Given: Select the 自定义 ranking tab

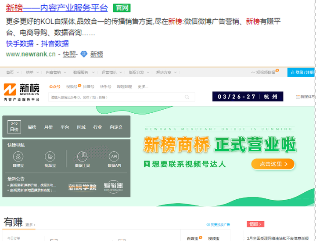Looking at the screenshot, I should [x=116, y=127].
